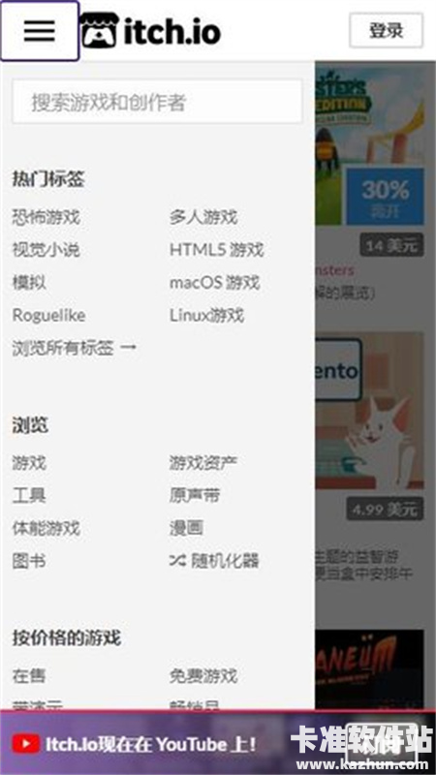Image resolution: width=436 pixels, height=775 pixels.
Task: Click 浏览所有标签 arrow link
Action: 75,348
